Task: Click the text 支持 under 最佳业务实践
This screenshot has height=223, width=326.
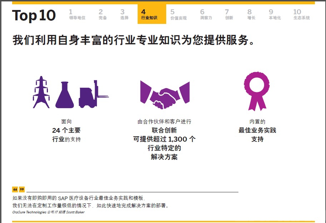Action: [x=257, y=139]
